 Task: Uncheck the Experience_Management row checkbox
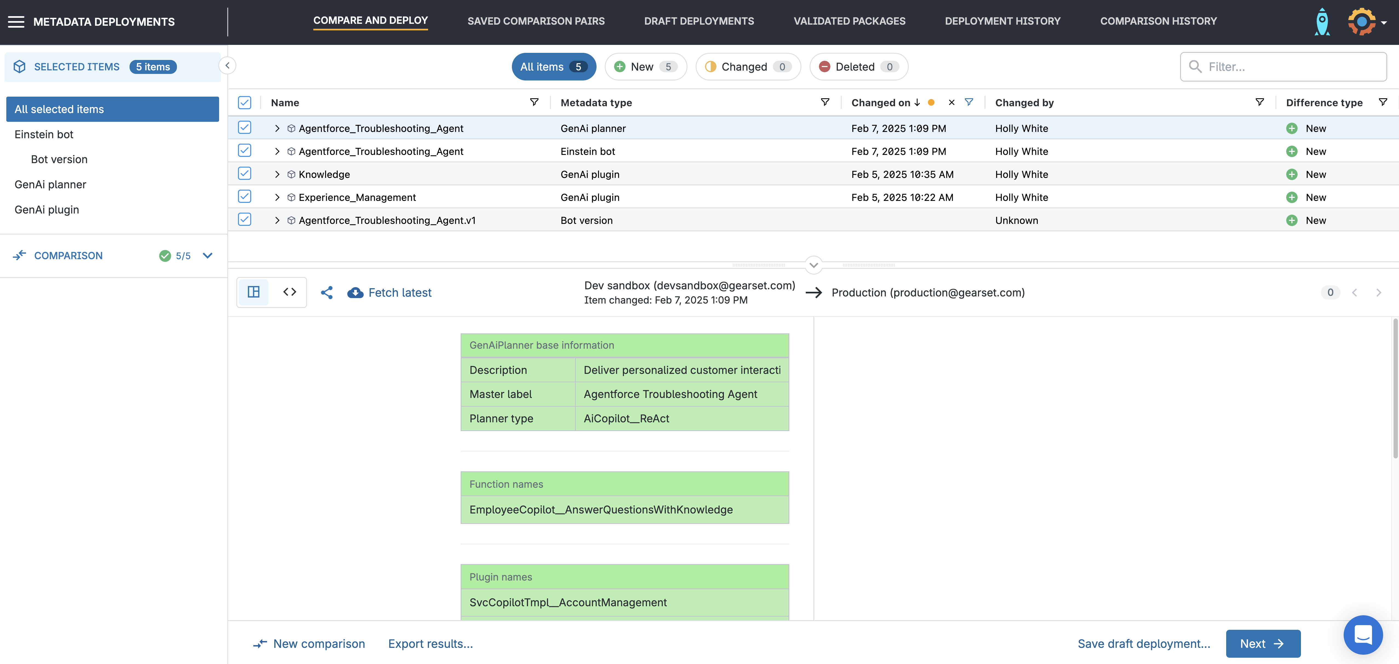pos(244,197)
